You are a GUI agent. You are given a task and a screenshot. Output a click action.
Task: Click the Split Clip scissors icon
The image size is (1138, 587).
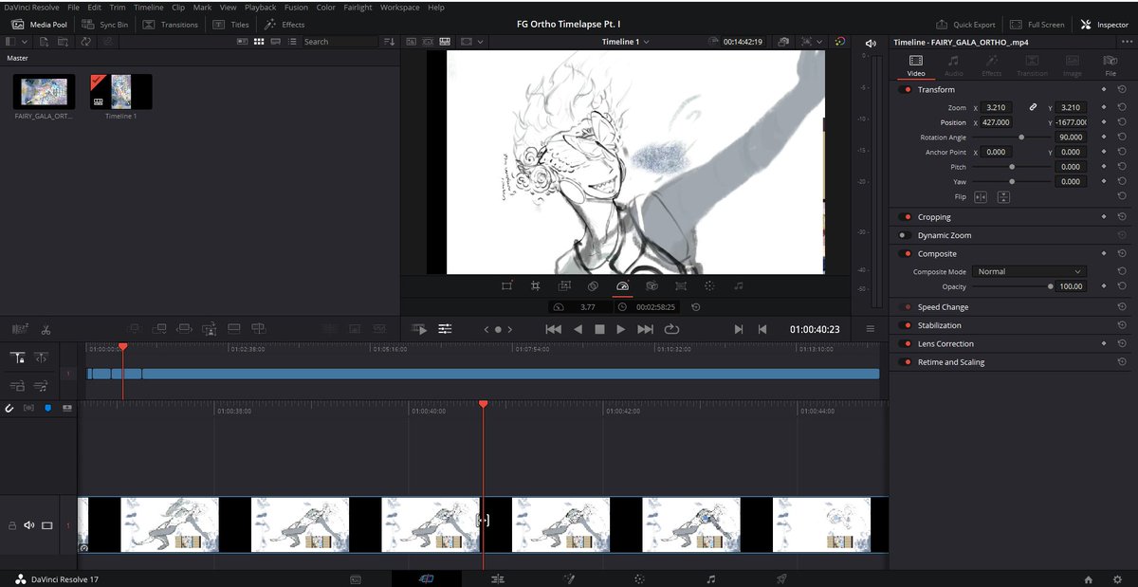coord(46,329)
